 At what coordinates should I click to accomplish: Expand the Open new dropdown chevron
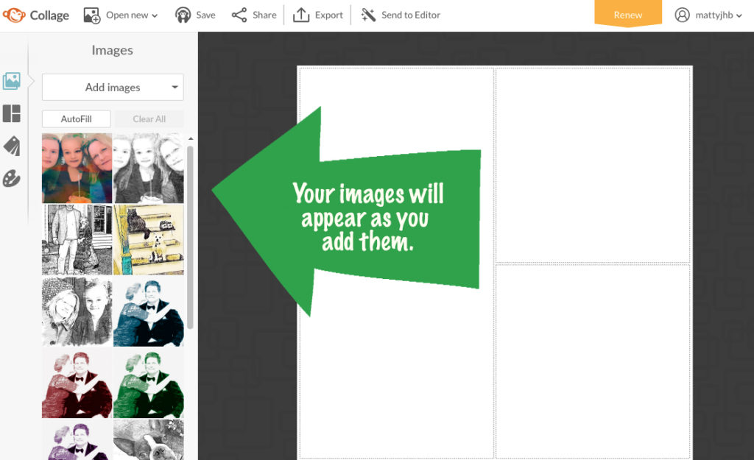point(155,16)
